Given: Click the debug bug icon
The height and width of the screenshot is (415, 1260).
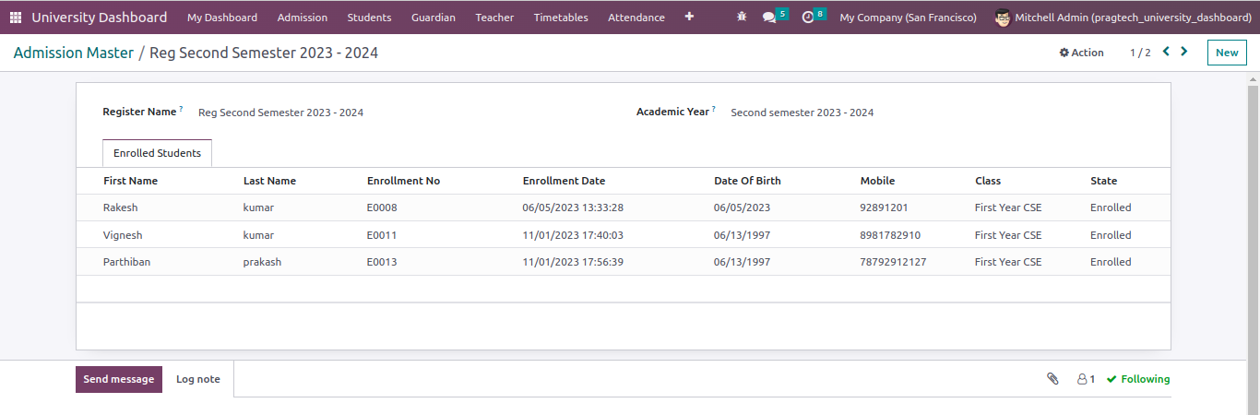Looking at the screenshot, I should (742, 18).
